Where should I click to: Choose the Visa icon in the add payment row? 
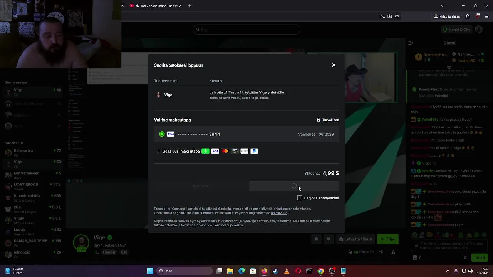pos(215,151)
